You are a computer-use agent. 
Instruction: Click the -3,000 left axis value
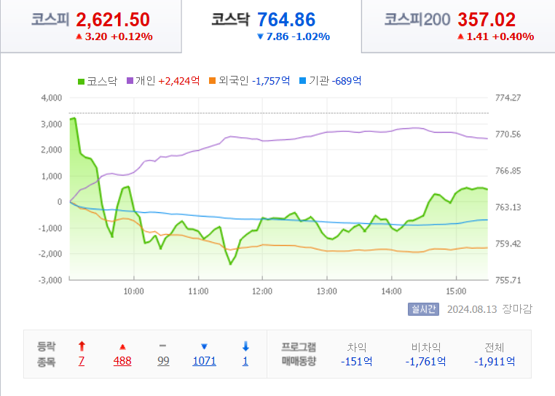[50, 281]
